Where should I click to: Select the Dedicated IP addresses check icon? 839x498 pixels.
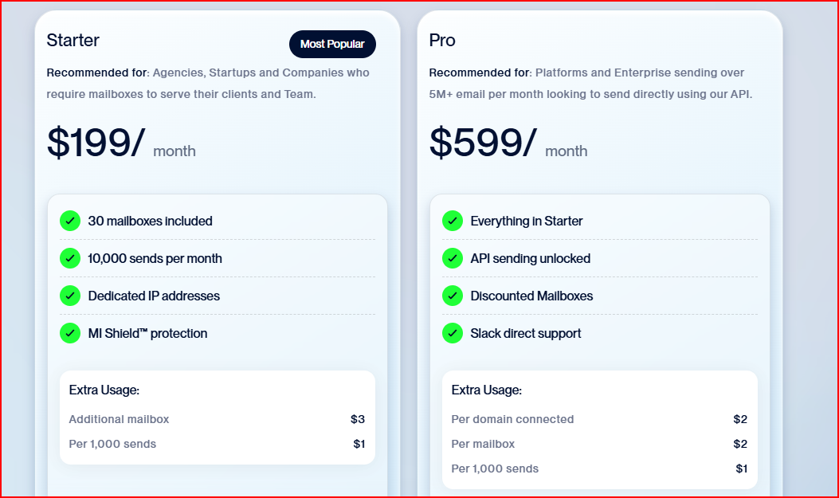pos(69,296)
